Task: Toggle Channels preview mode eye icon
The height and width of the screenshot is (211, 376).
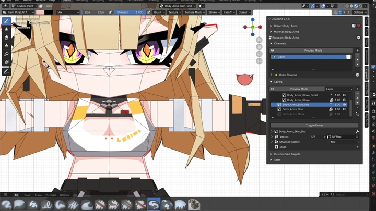Action: (272, 51)
